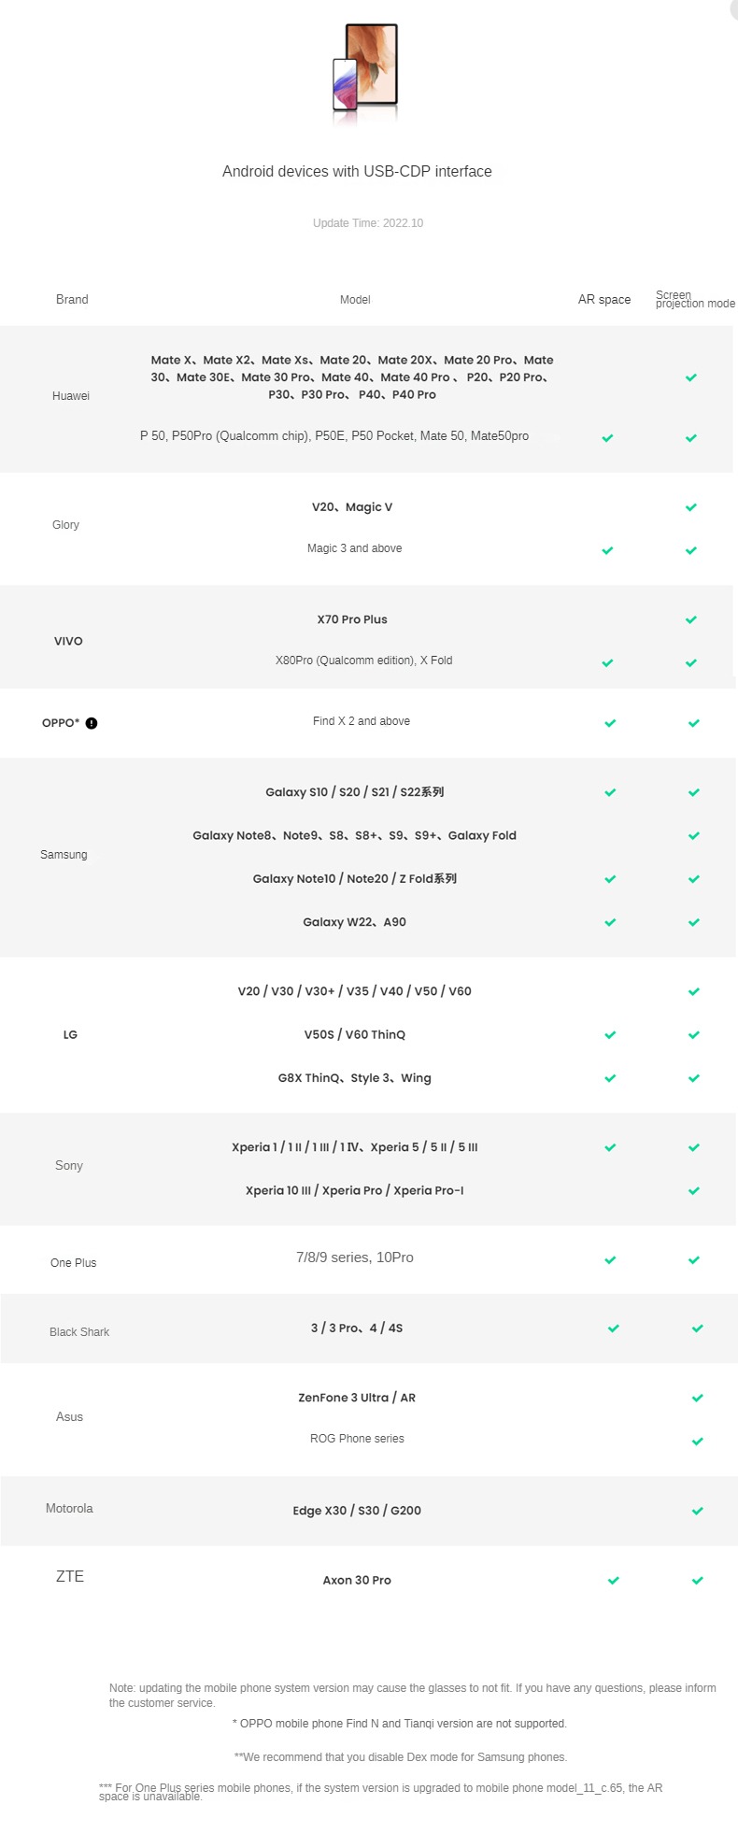Click the Galaxy S10 / S20 / S21 model text
Screen dimensions: 738x1833
pos(354,792)
